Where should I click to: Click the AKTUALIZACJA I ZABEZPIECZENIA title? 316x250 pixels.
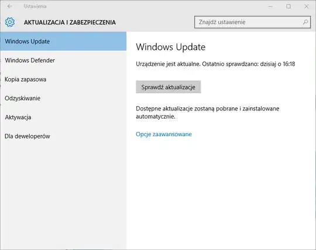(70, 22)
